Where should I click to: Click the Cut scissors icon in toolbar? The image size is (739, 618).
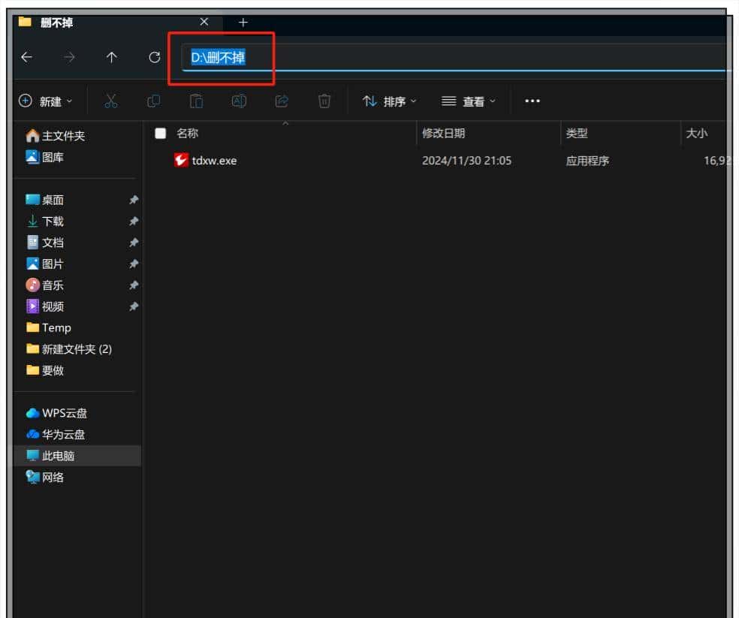[x=111, y=101]
